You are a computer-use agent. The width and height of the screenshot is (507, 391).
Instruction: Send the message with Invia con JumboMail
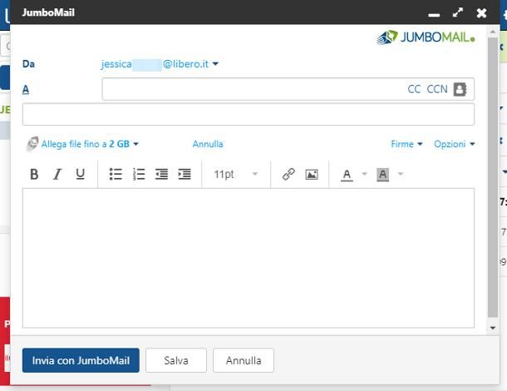coord(81,360)
